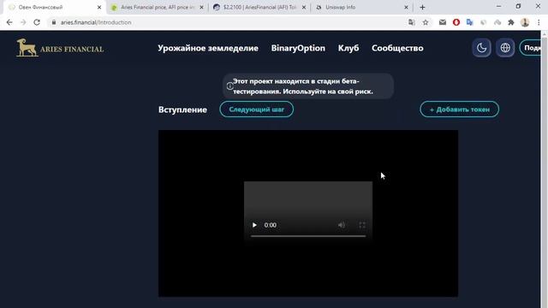Toggle dark mode with the moon icon
548x308 pixels.
[481, 48]
